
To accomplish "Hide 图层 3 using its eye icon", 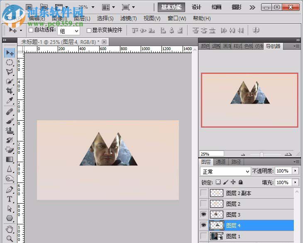I will [203, 214].
